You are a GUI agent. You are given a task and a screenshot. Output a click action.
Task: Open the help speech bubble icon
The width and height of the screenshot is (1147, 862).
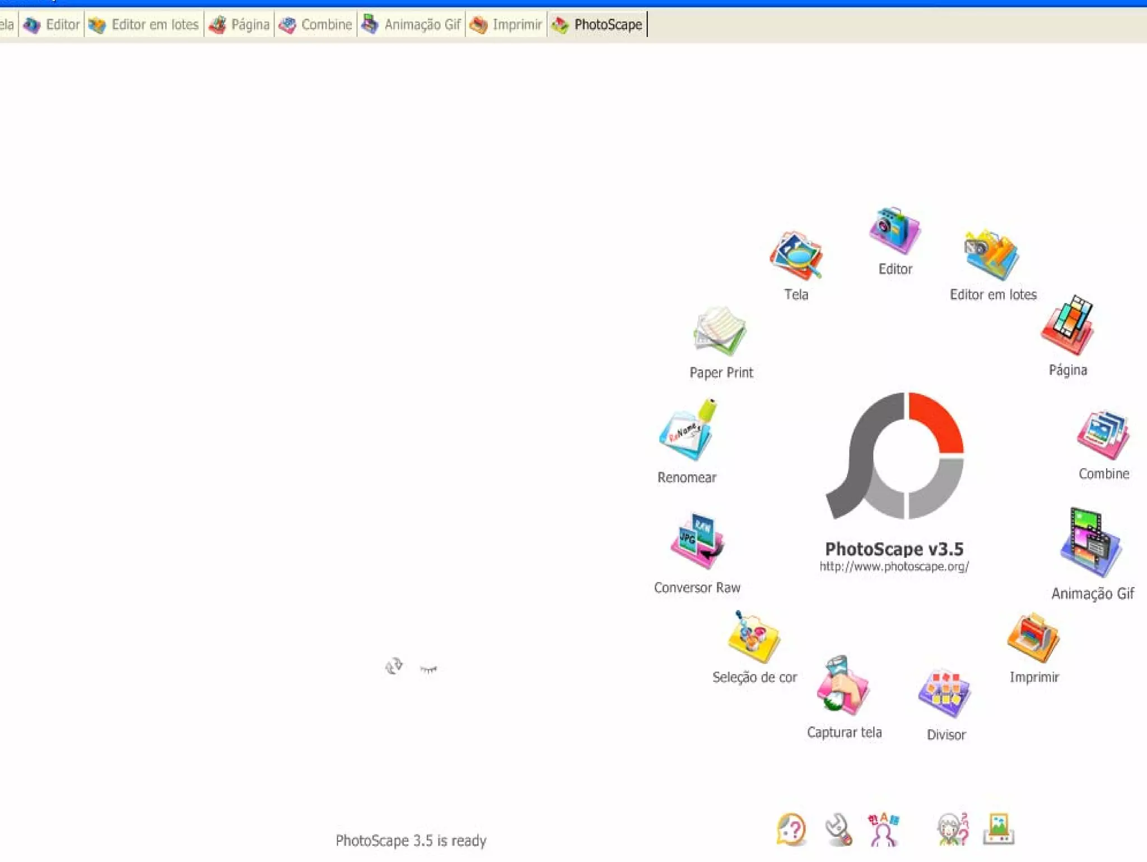(791, 830)
